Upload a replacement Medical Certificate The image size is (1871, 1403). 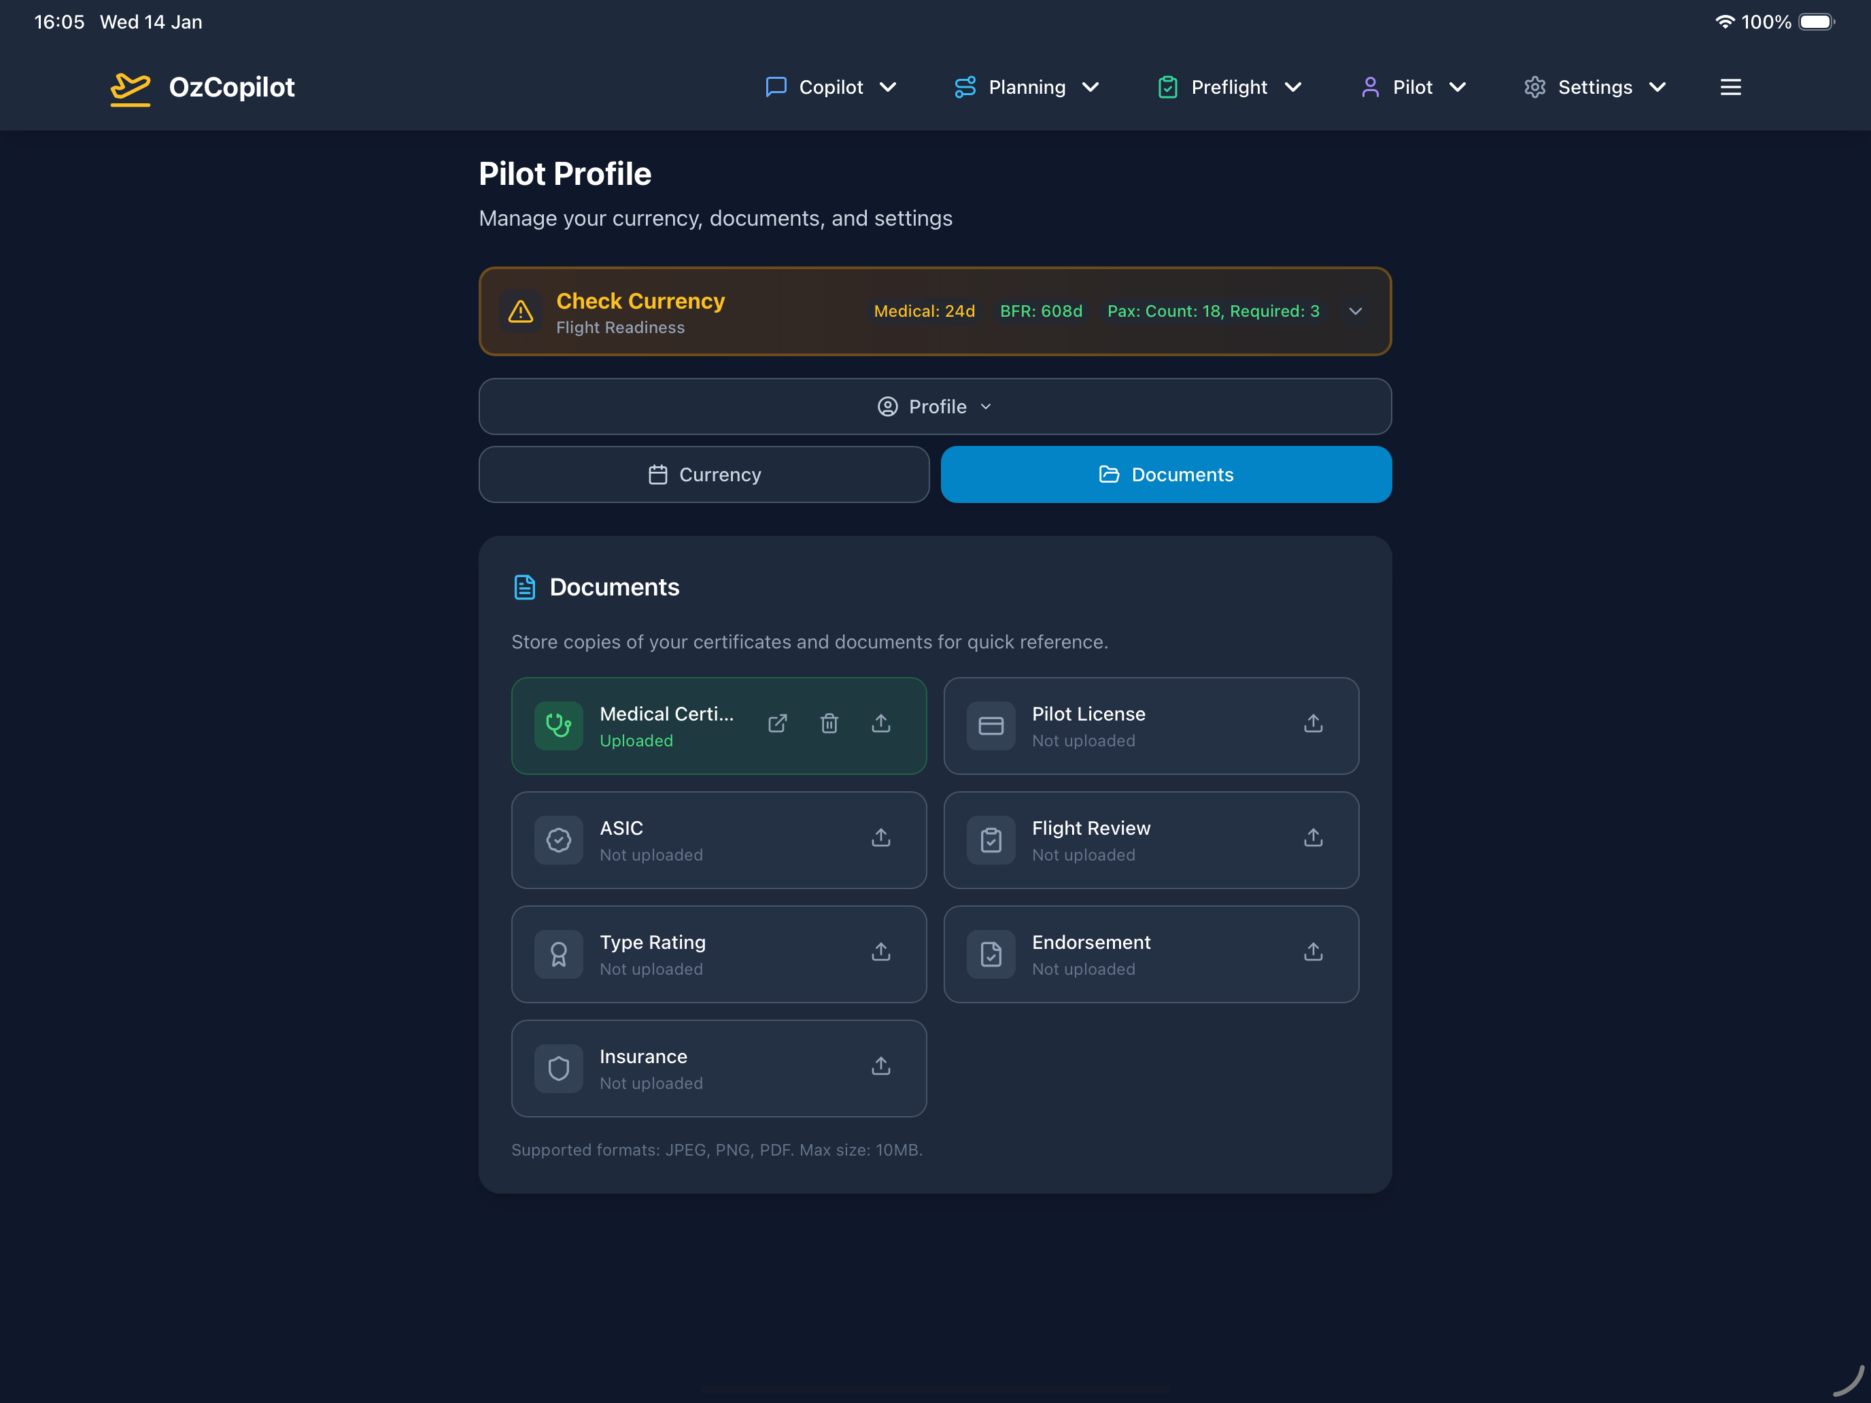[880, 724]
